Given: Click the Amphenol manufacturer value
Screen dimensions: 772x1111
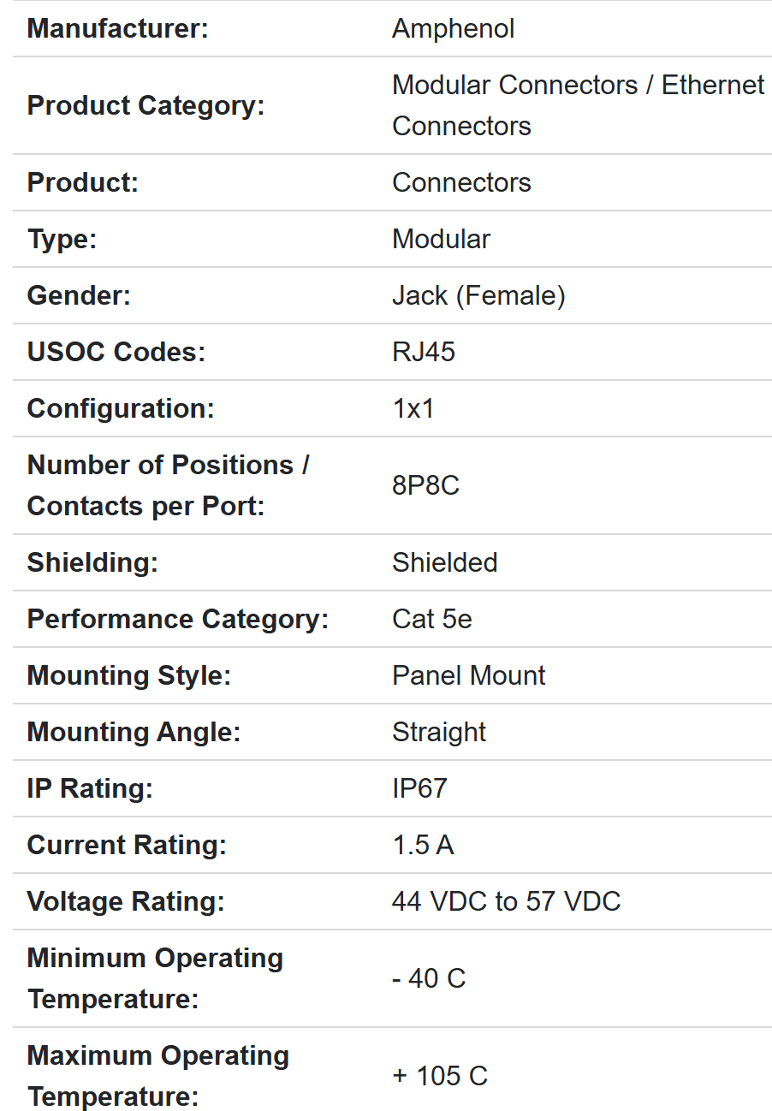Looking at the screenshot, I should point(453,28).
